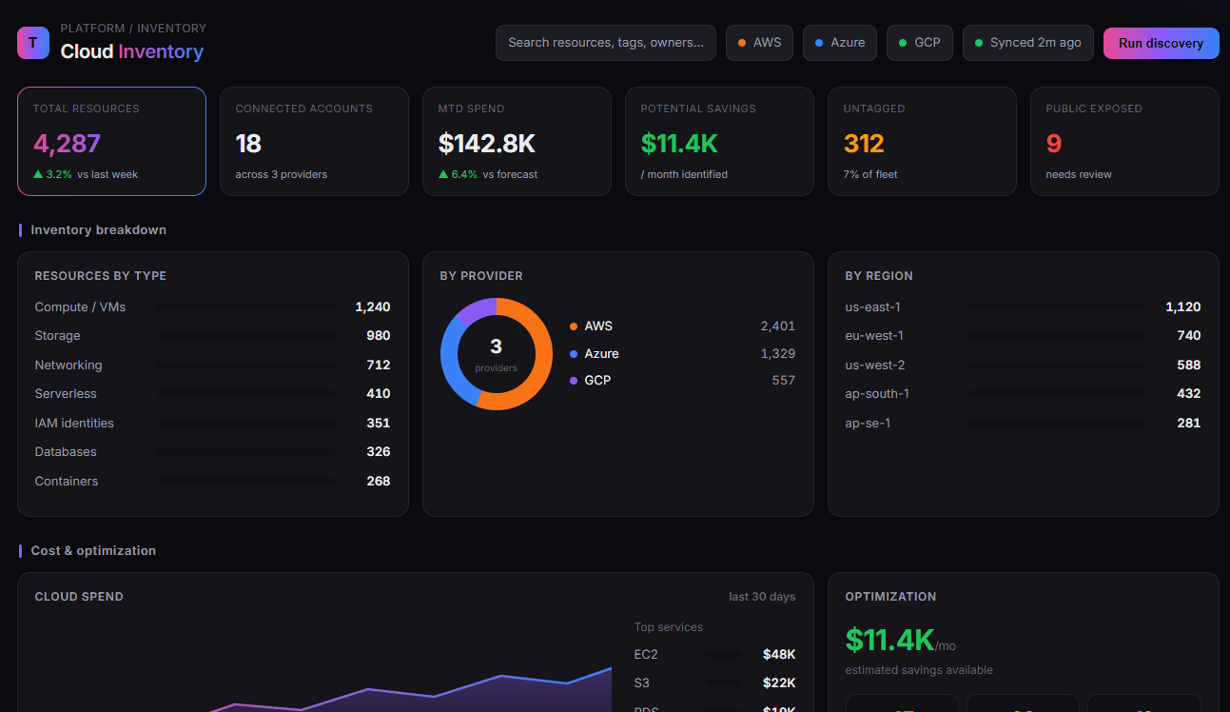
Task: Open the Public Exposed card
Action: tap(1124, 141)
